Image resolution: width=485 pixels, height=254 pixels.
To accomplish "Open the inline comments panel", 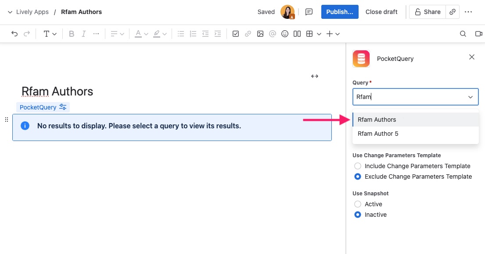I will pos(309,12).
